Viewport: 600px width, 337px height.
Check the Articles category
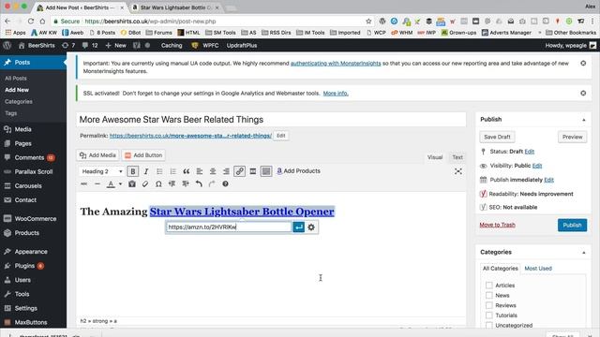click(489, 285)
